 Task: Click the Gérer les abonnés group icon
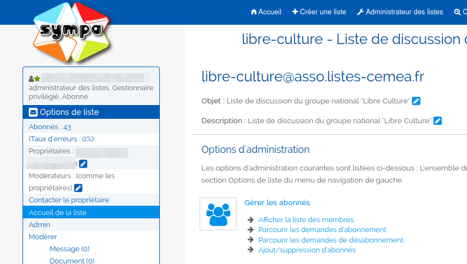pos(218,214)
